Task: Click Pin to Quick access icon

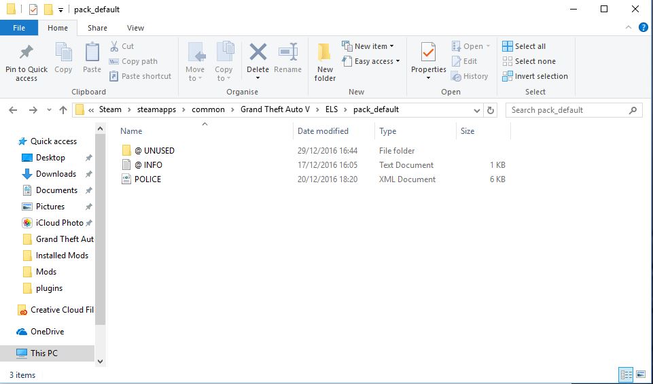Action: (x=27, y=52)
